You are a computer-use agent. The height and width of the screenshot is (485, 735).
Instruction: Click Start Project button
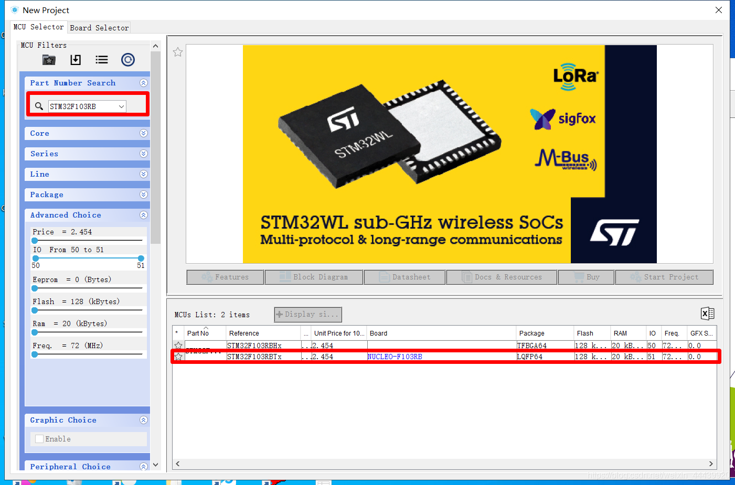[x=664, y=277]
